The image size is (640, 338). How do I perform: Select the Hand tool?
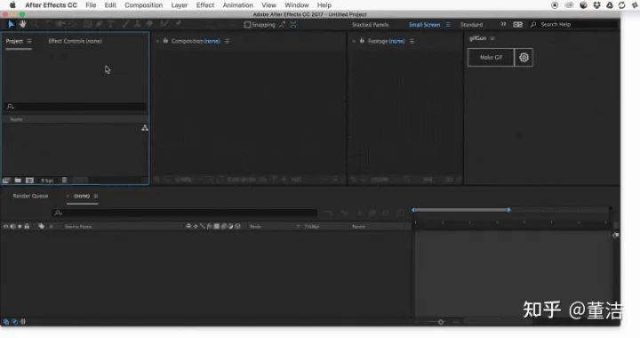pyautogui.click(x=22, y=25)
